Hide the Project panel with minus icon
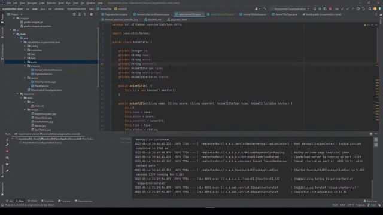383x215 pixels. (96, 14)
